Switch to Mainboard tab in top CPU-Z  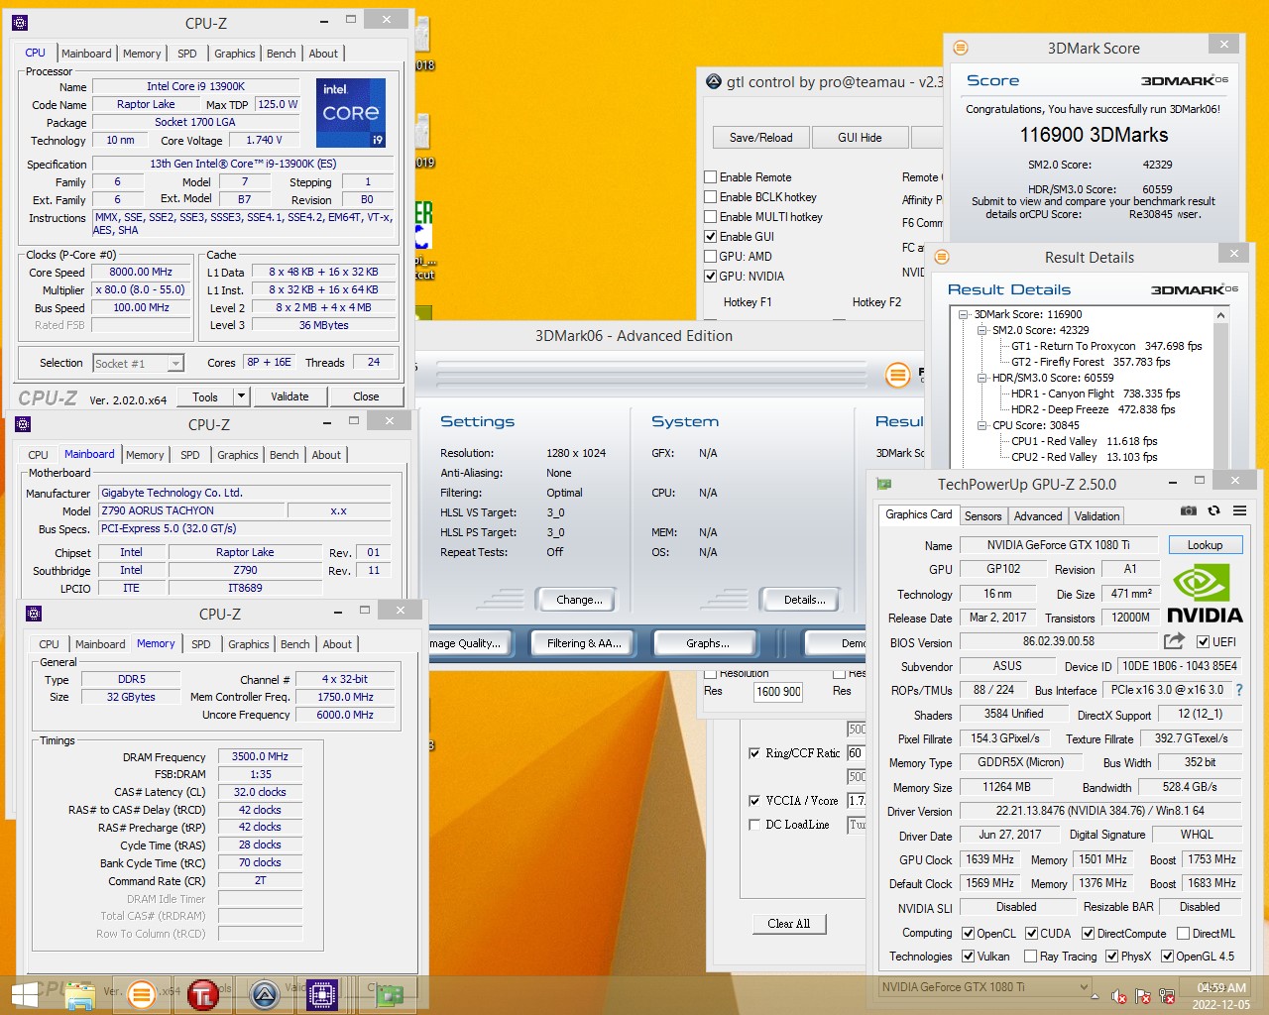point(86,54)
